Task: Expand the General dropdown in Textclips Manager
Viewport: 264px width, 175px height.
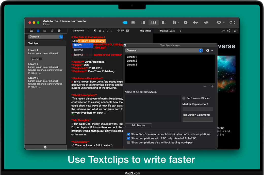Action: pyautogui.click(x=201, y=50)
